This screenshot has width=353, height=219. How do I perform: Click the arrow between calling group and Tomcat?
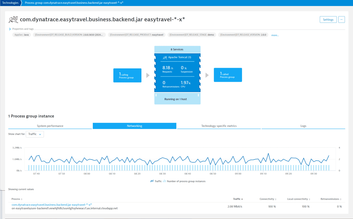click(148, 75)
